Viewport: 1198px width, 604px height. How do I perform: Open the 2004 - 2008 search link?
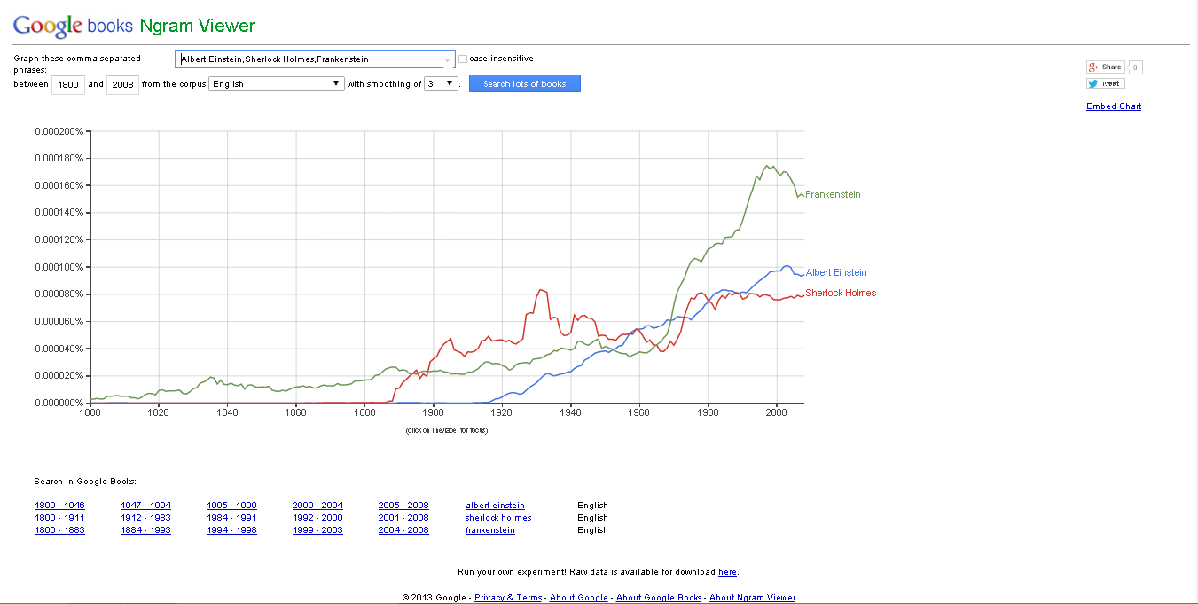403,530
